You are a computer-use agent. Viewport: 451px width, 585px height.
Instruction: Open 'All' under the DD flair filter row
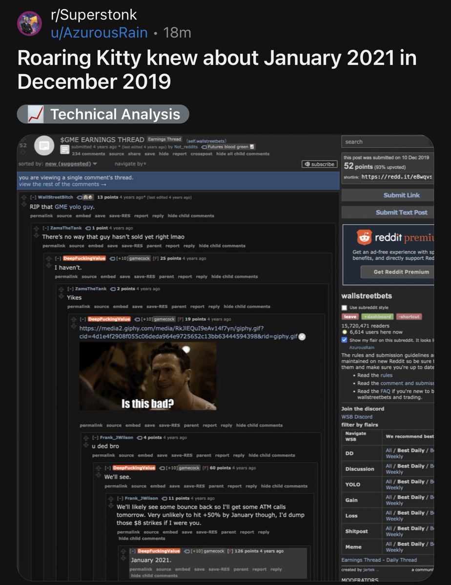point(389,450)
